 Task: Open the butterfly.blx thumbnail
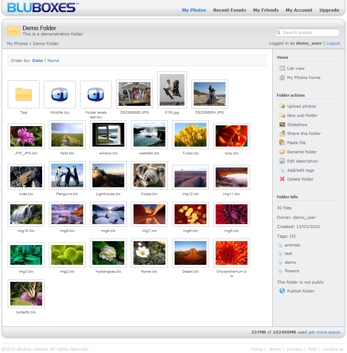tap(26, 294)
